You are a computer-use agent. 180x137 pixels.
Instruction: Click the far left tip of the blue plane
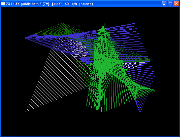pyautogui.click(x=26, y=38)
